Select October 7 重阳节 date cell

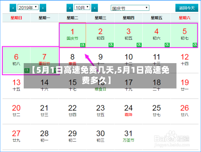(44, 60)
